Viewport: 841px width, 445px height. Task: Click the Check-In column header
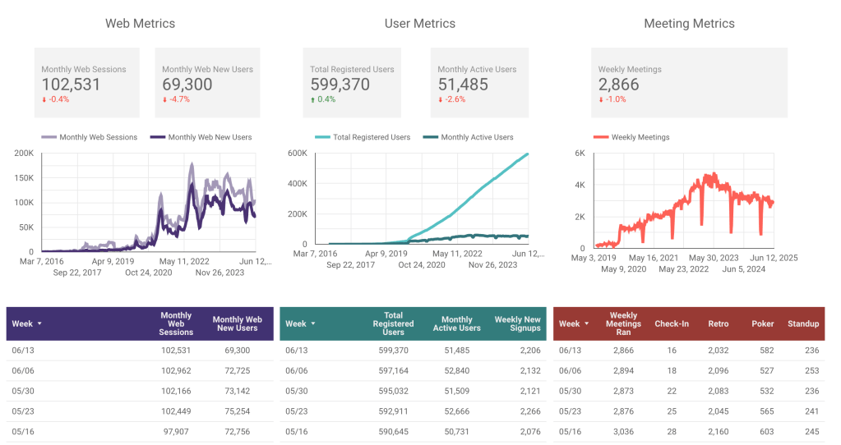coord(672,324)
